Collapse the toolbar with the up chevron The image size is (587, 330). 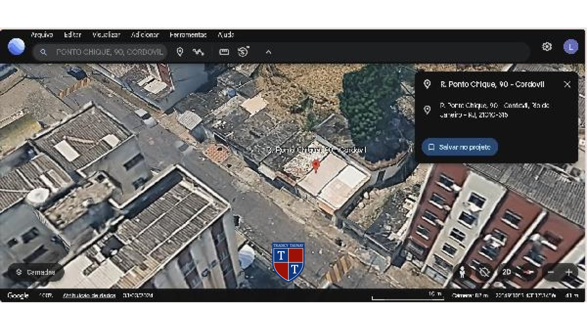tap(268, 52)
